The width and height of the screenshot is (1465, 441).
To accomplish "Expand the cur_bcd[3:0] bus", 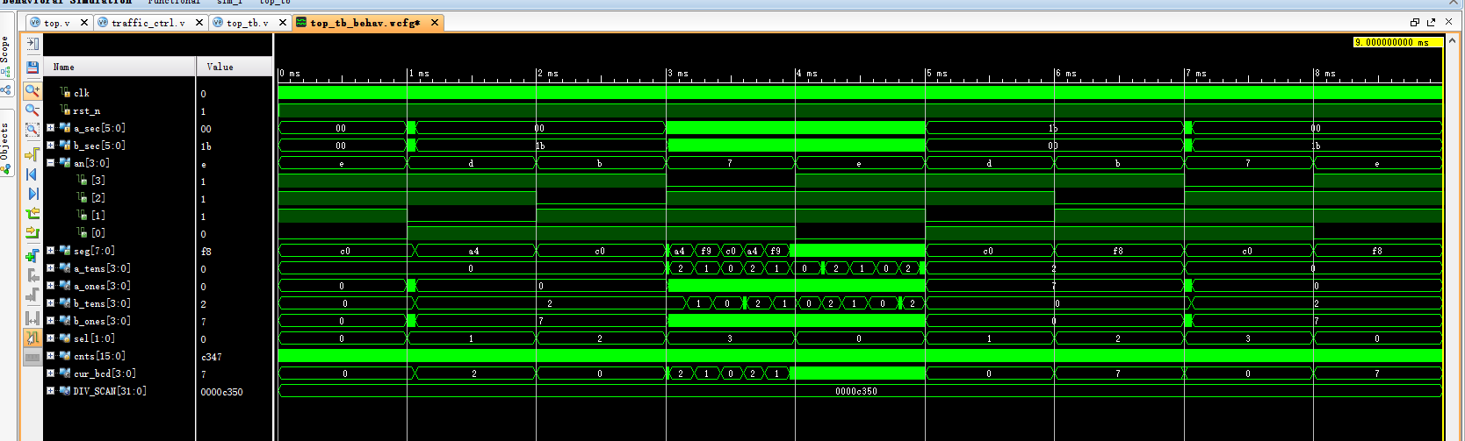I will (x=50, y=373).
